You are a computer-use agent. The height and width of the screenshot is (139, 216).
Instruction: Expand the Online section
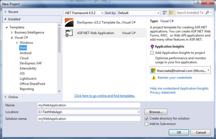(5, 97)
